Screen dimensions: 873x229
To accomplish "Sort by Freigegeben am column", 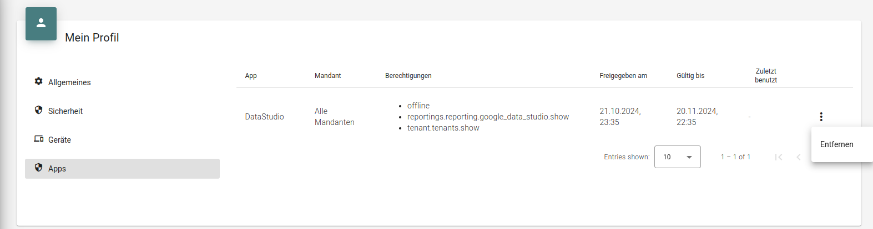I will click(623, 76).
